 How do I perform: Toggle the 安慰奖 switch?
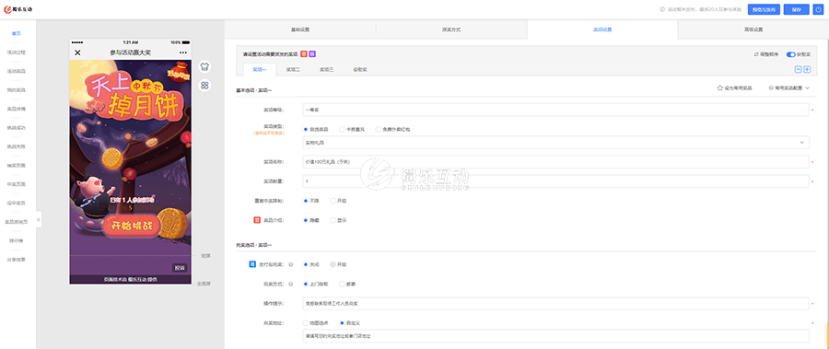[791, 54]
